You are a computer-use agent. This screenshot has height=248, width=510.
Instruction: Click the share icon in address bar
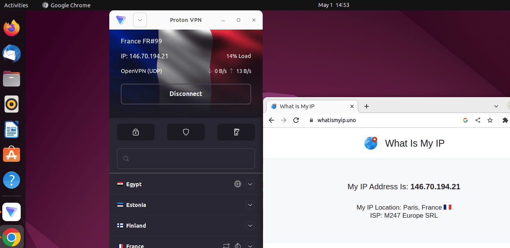(478, 120)
